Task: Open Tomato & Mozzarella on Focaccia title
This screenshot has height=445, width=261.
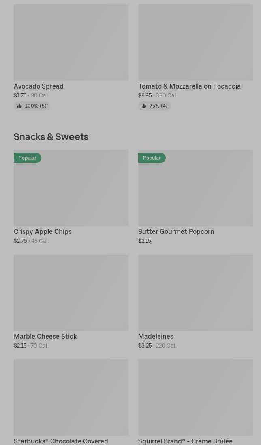Action: (x=189, y=86)
